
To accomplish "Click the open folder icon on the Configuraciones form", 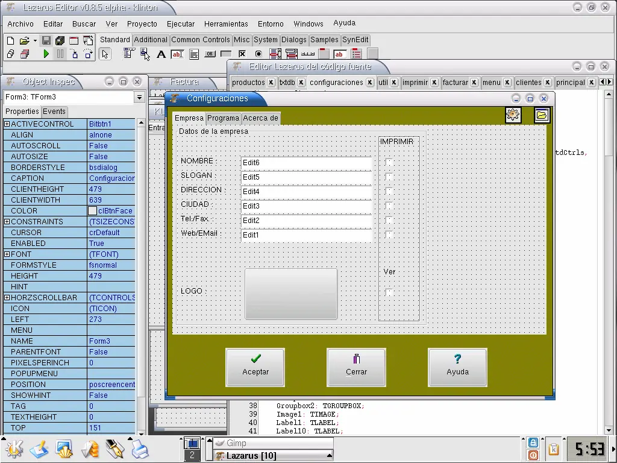I will 542,115.
